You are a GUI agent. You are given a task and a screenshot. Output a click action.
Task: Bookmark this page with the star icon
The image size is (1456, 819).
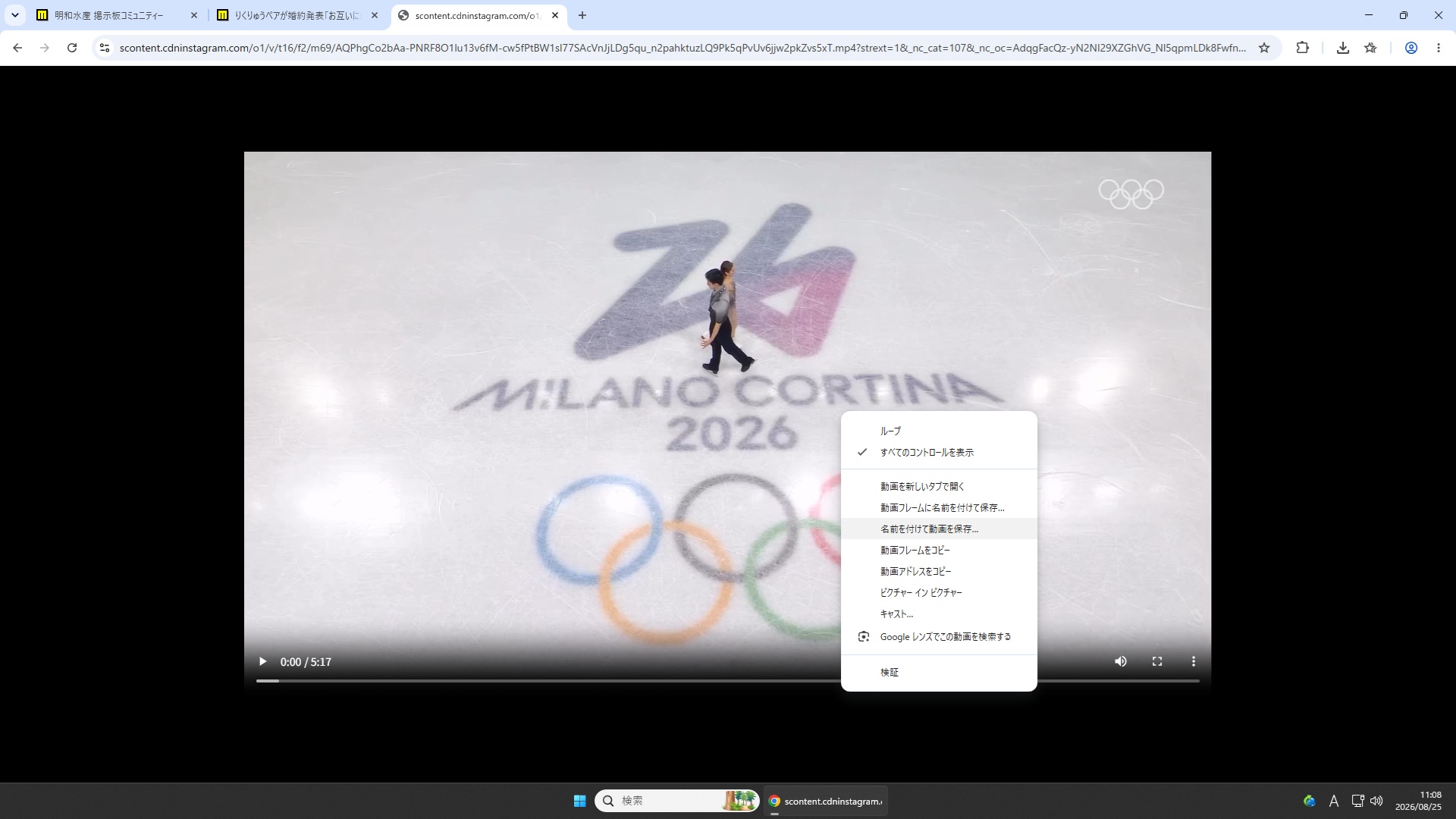pos(1264,48)
